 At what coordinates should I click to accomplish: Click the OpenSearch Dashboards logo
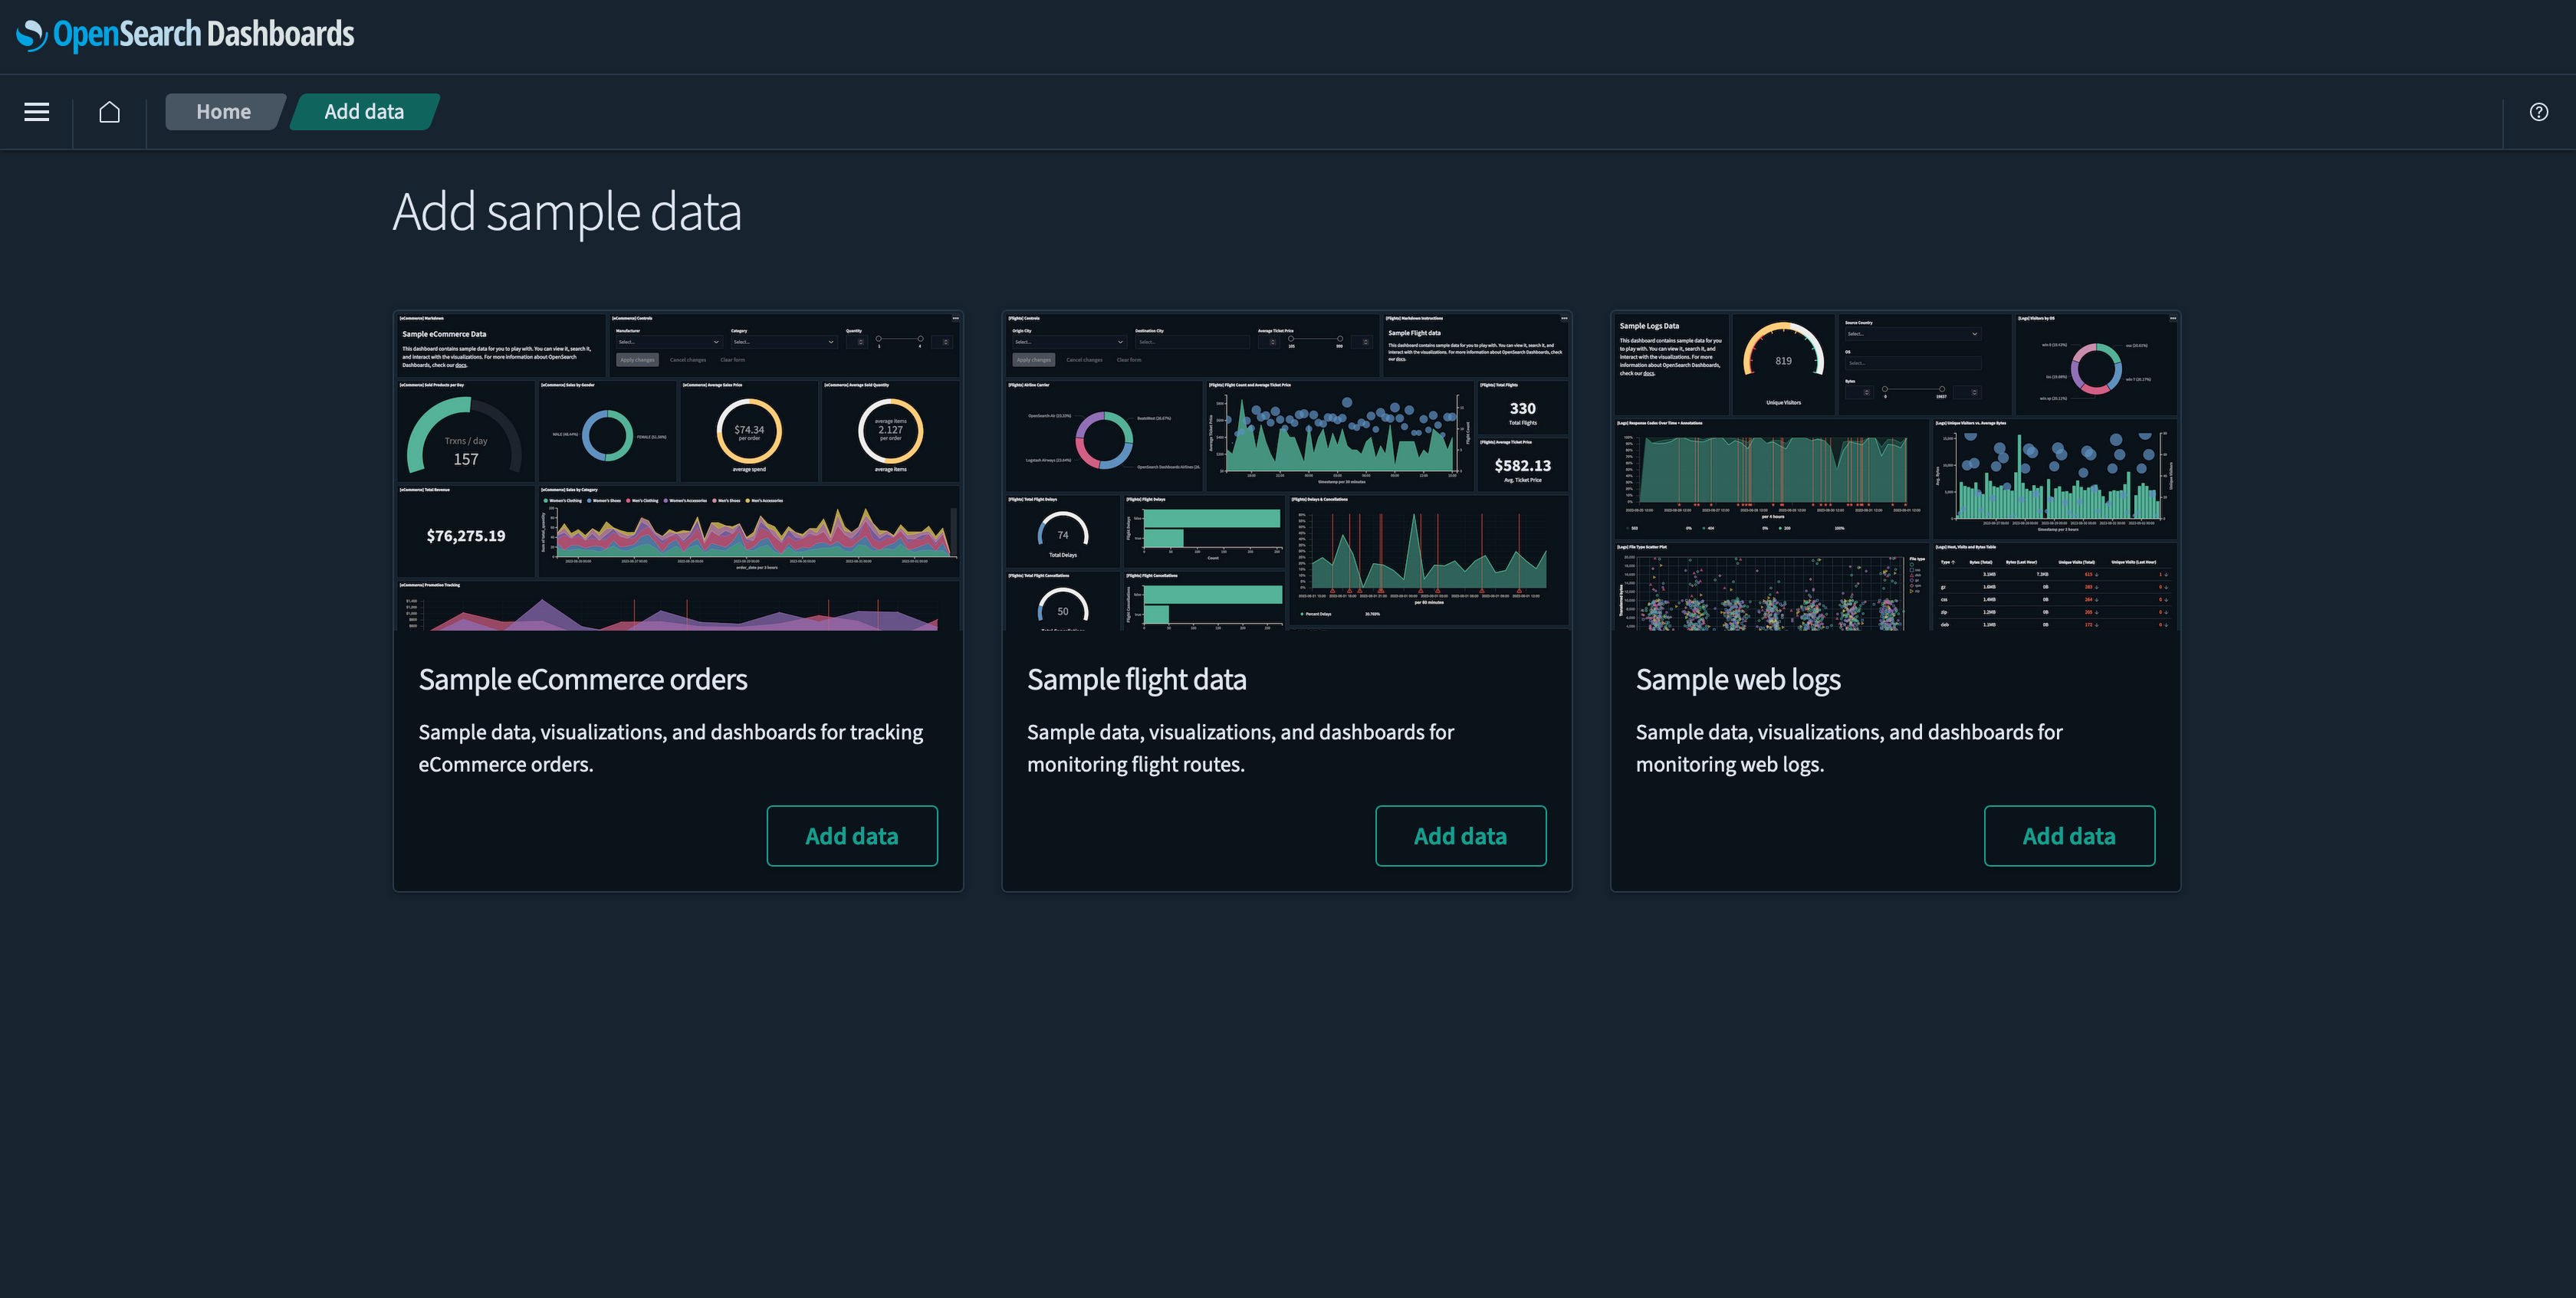click(186, 35)
